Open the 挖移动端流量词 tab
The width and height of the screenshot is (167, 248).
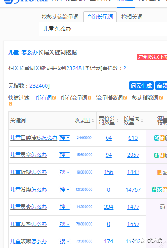point(60,17)
